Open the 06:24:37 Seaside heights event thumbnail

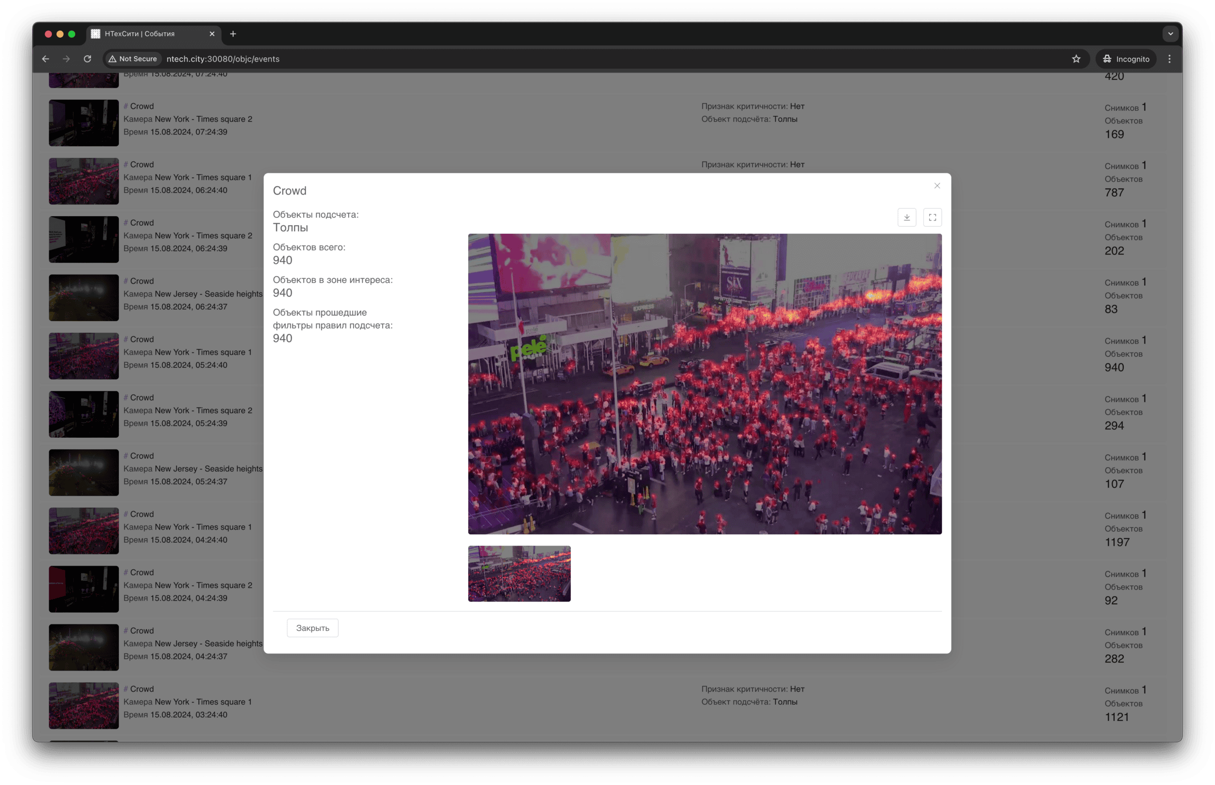(x=84, y=297)
